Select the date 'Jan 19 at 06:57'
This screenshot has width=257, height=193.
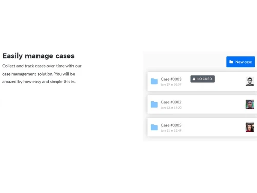point(171,84)
